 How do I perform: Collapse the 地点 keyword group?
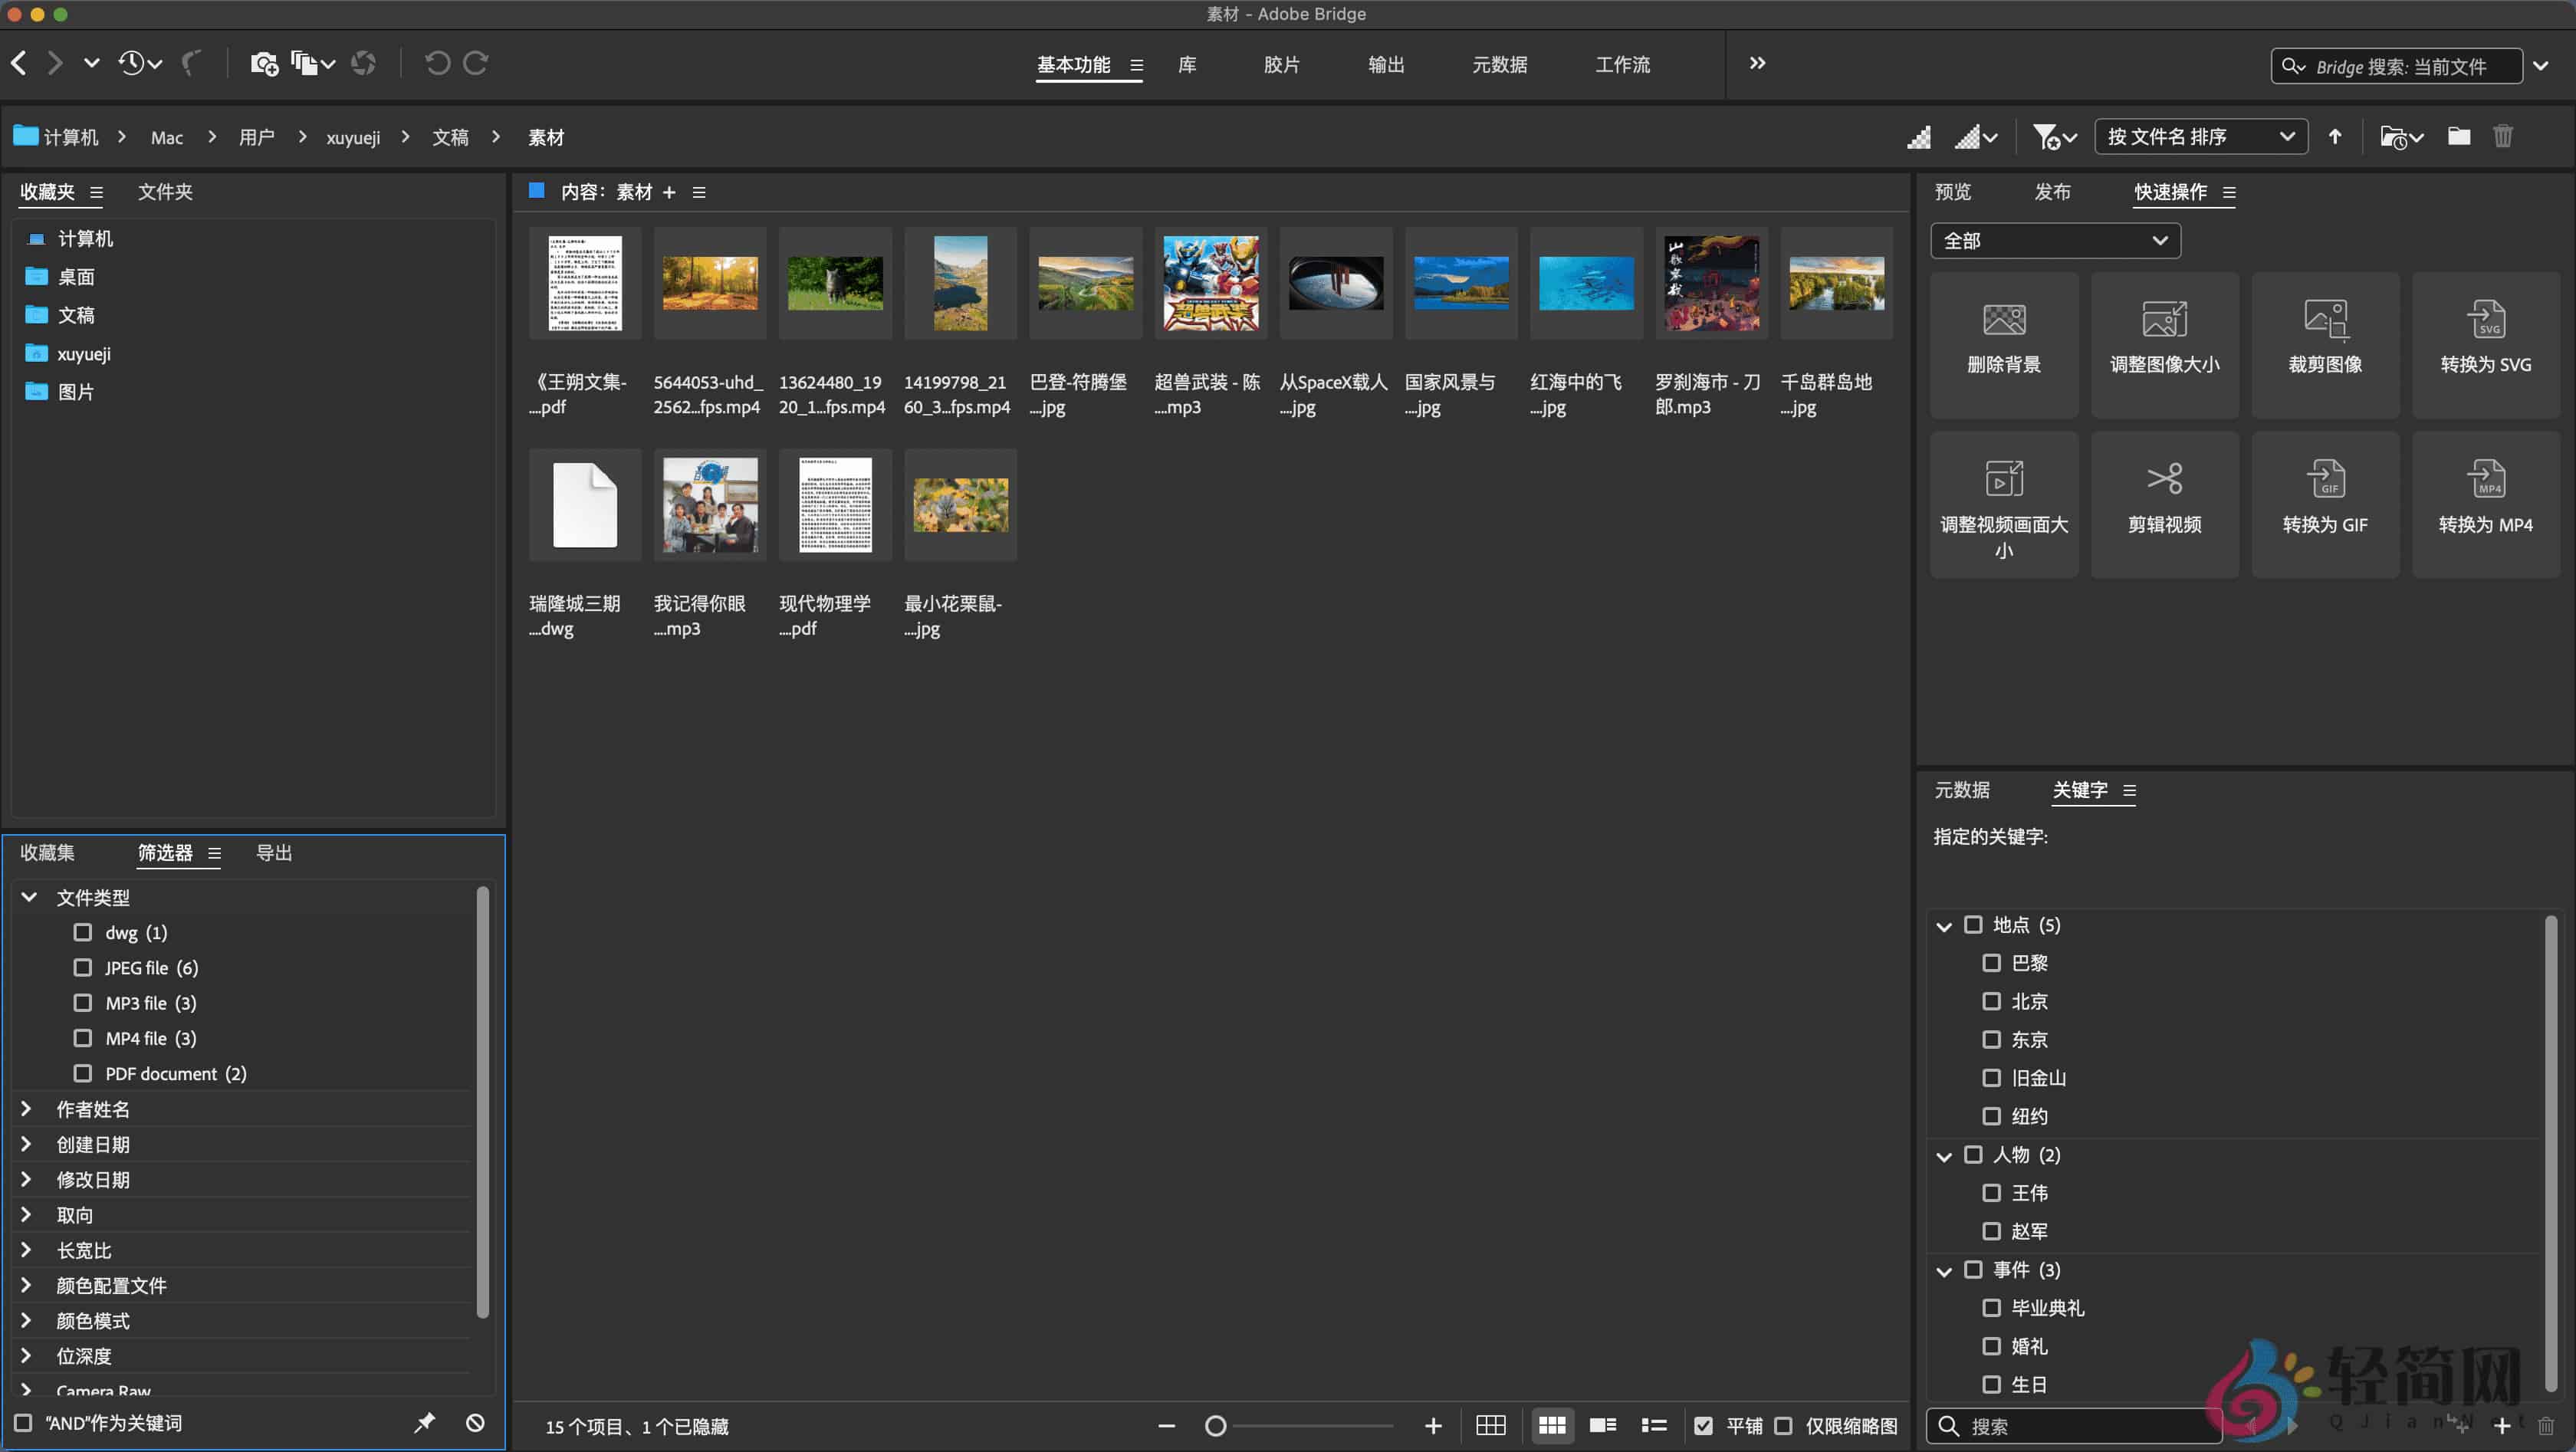(1944, 925)
